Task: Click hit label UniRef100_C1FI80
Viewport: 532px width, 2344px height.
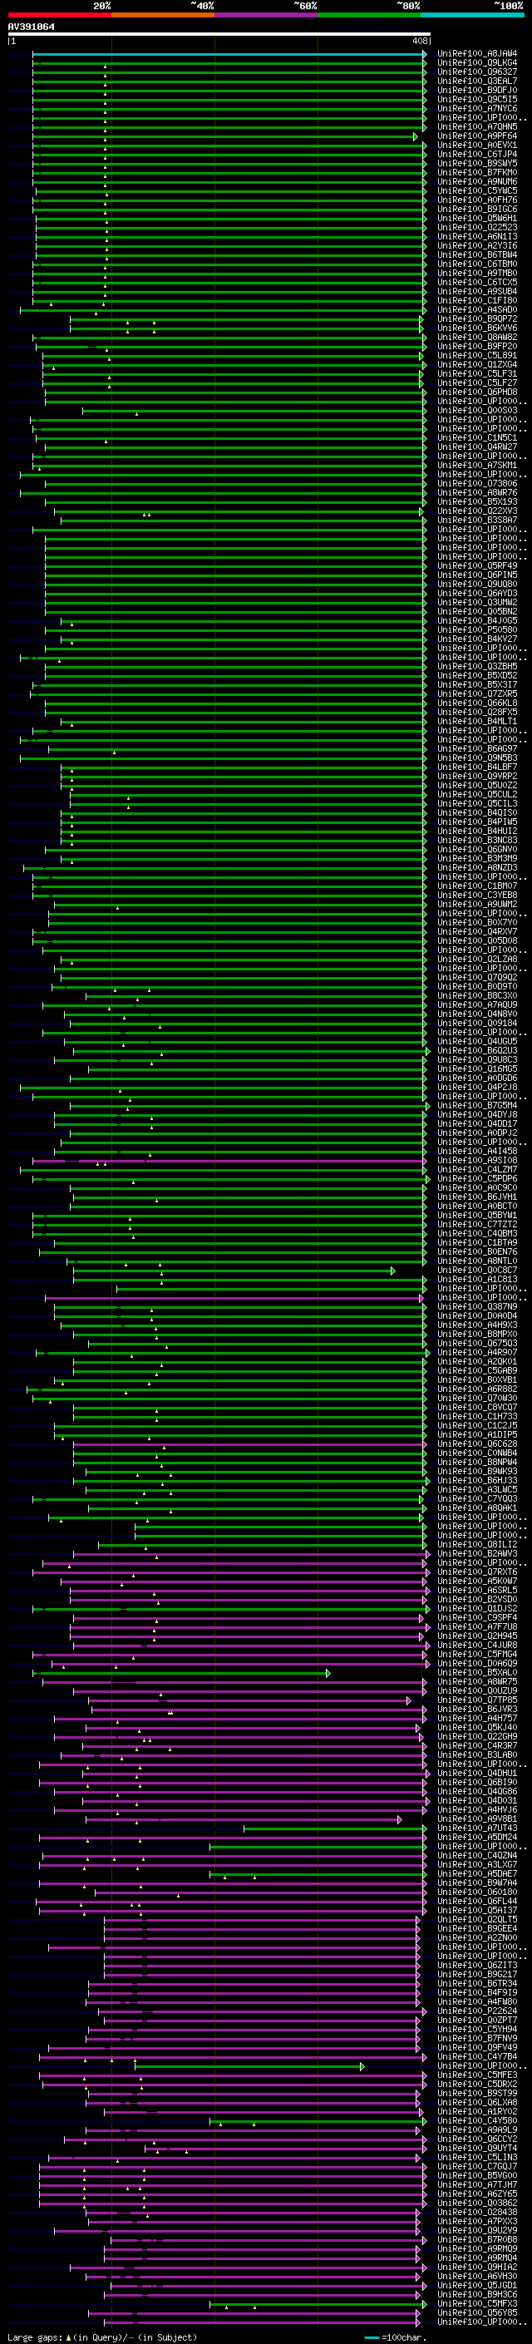Action: click(476, 301)
